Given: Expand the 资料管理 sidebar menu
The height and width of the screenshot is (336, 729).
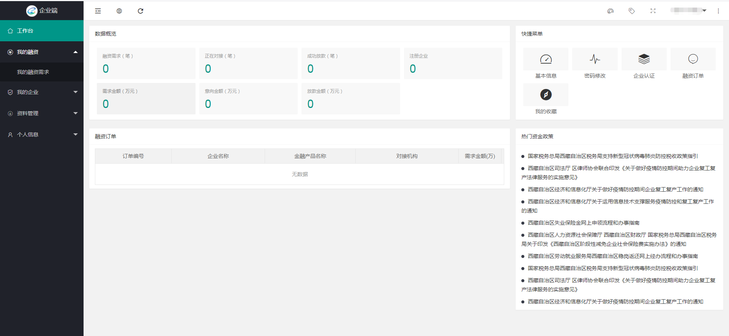Looking at the screenshot, I should point(42,113).
